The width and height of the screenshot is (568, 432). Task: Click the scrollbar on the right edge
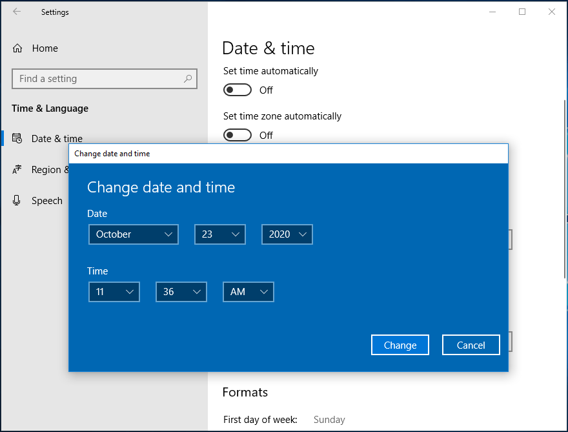tap(565, 194)
